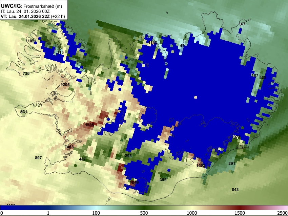This screenshot has width=288, height=216.
Task: Click the map value "897"
Action: click(x=38, y=158)
